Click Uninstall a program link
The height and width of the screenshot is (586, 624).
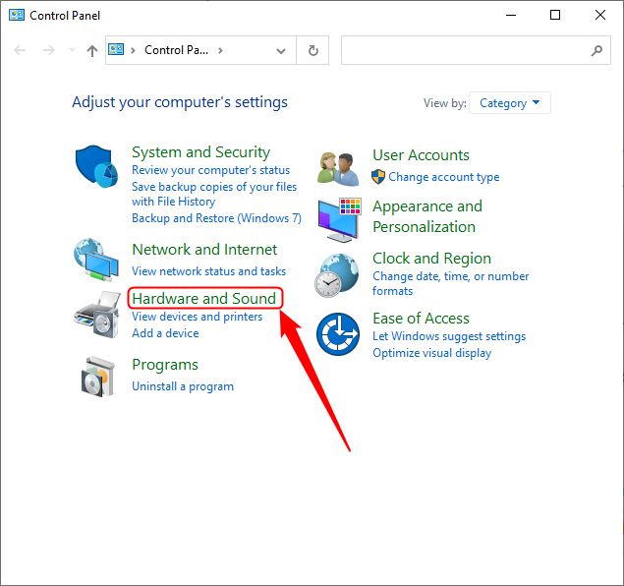coord(183,386)
